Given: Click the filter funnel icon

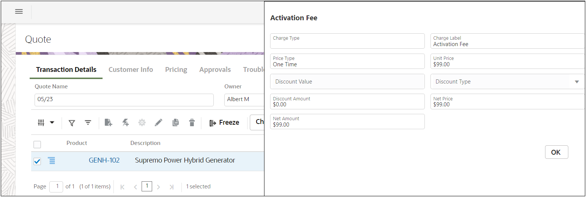Looking at the screenshot, I should [x=72, y=123].
